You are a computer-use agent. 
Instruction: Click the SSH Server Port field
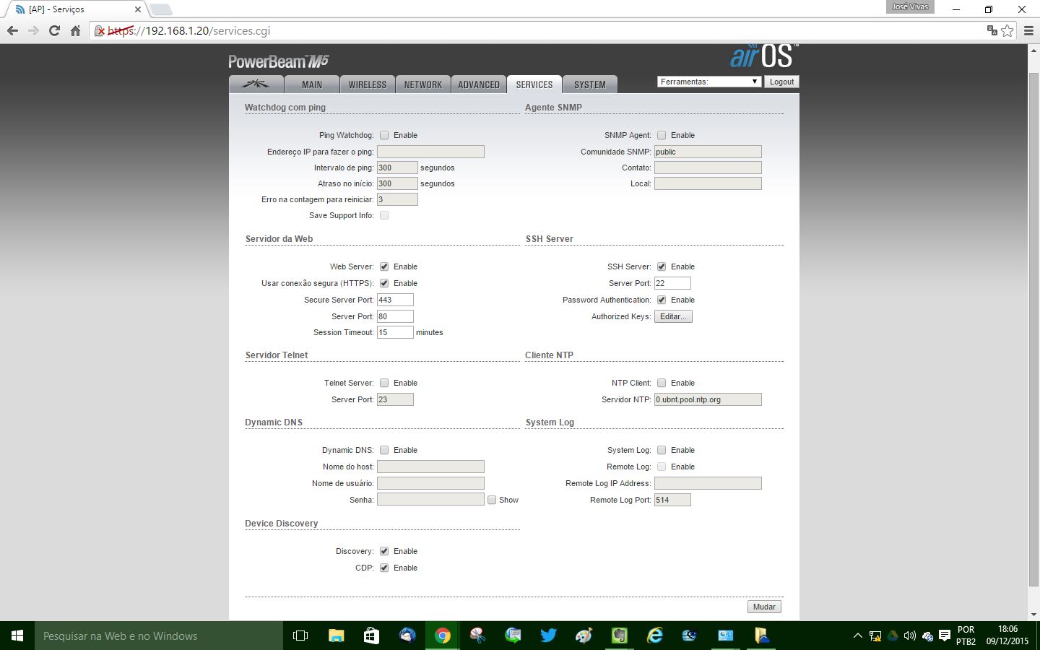click(x=672, y=283)
